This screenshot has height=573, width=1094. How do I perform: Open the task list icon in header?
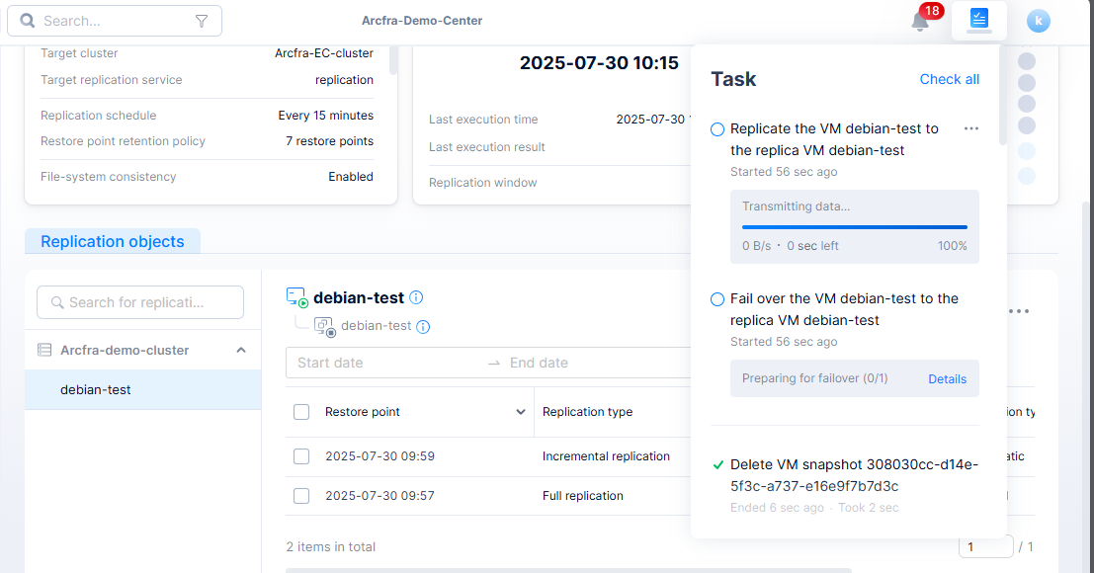click(978, 20)
